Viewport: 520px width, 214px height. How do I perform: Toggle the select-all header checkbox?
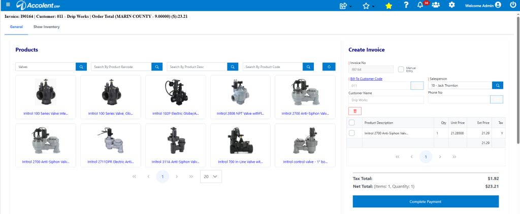(x=352, y=123)
